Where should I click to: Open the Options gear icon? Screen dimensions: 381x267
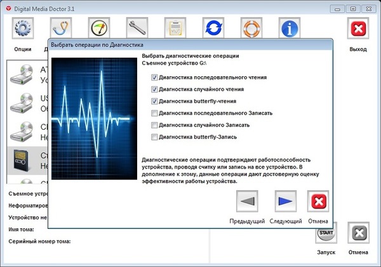tap(23, 28)
